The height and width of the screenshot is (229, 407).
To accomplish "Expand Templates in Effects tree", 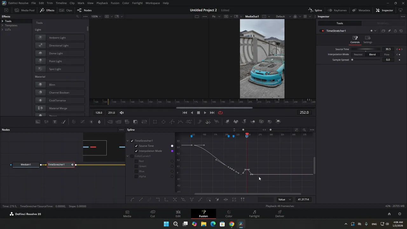I will [2, 25].
